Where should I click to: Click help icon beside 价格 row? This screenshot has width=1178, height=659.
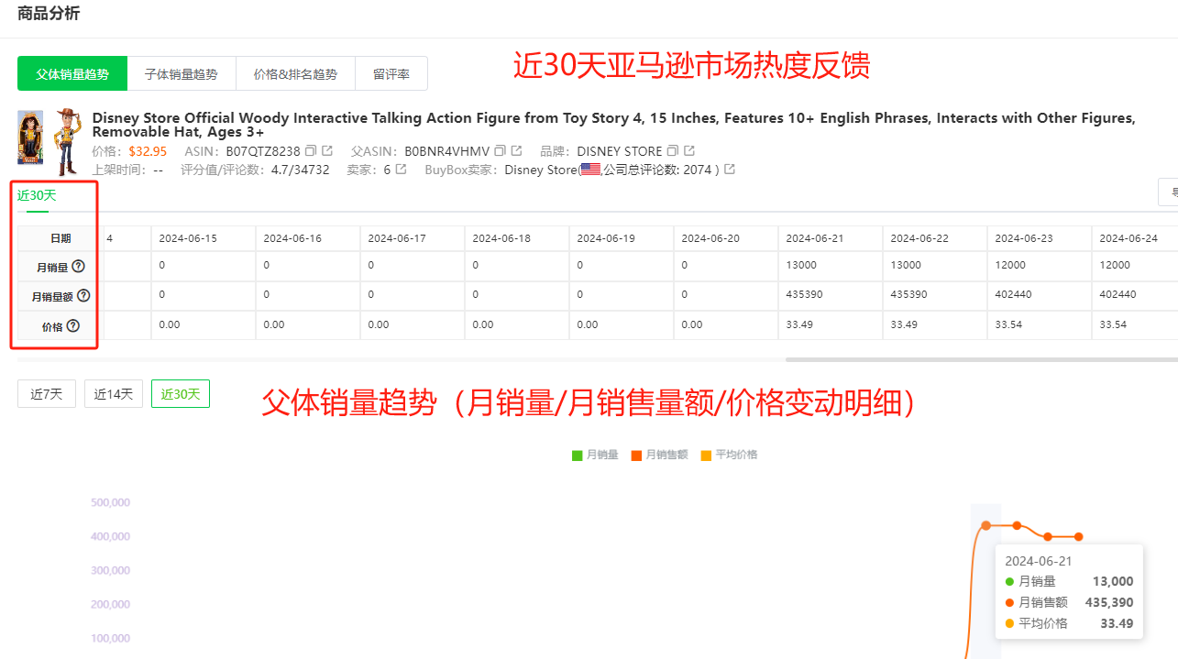point(73,325)
